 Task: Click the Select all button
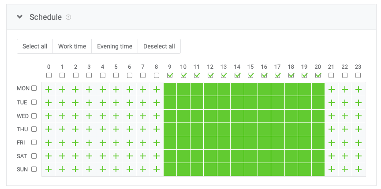pyautogui.click(x=35, y=46)
